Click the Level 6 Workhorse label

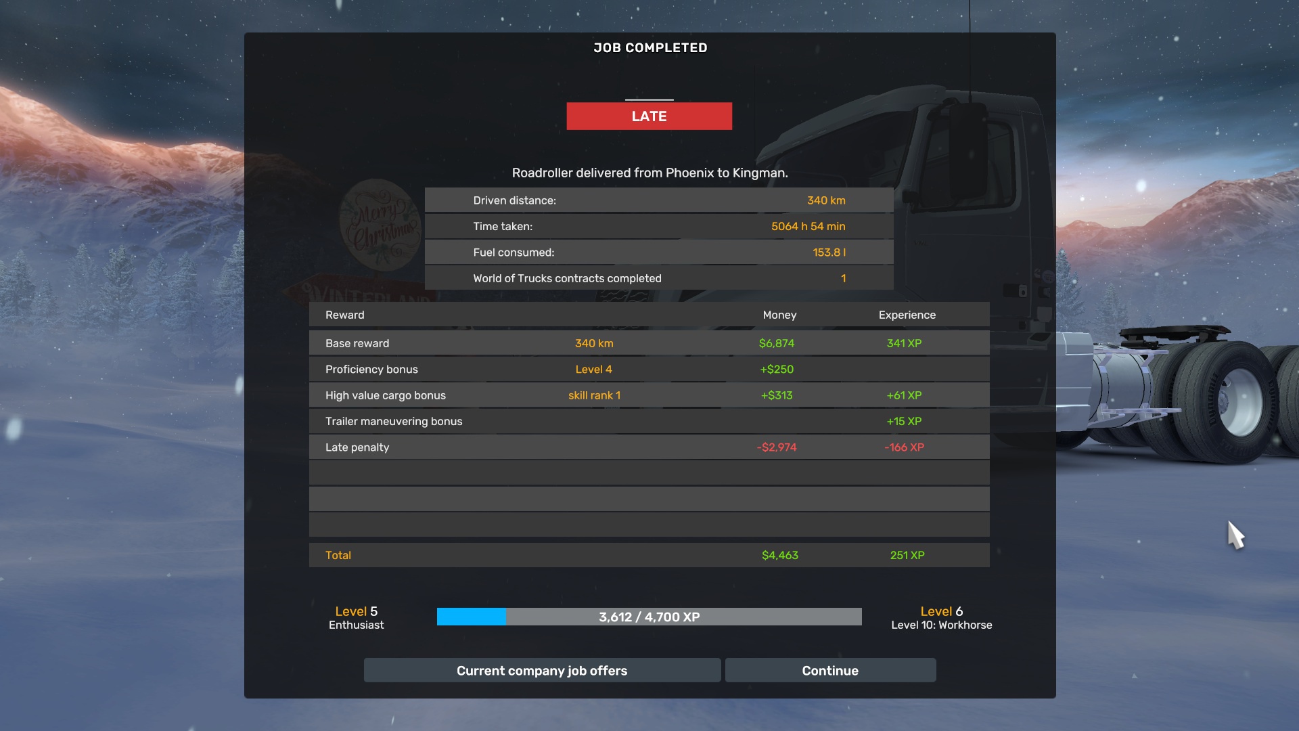pyautogui.click(x=941, y=617)
